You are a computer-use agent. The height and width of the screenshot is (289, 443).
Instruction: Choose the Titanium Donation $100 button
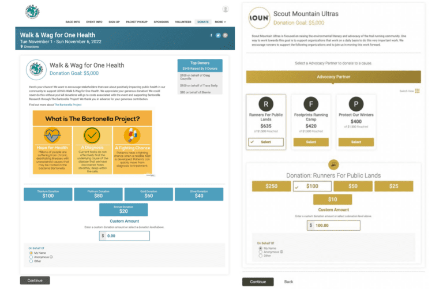coord(48,194)
